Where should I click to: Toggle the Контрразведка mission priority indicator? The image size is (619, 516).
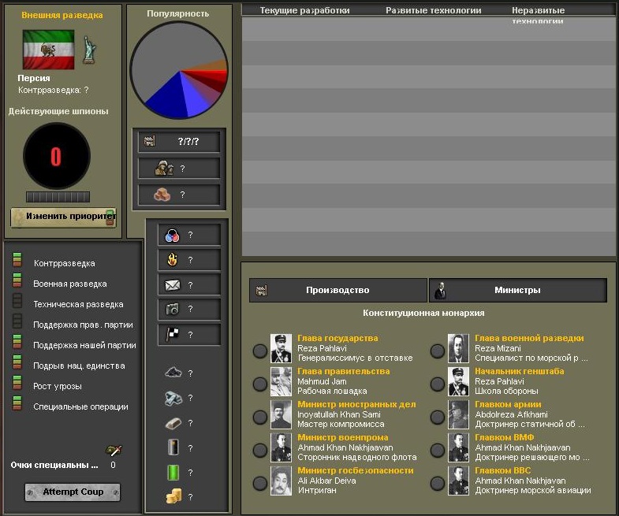[17, 262]
